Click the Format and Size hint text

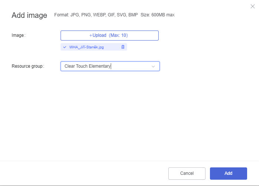(114, 15)
